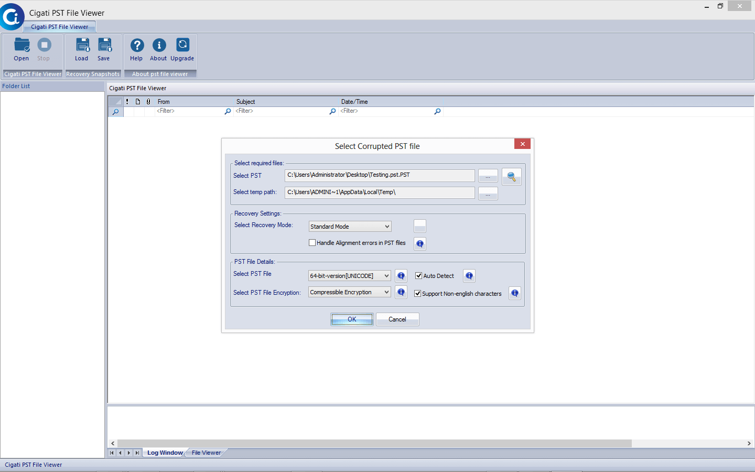Click the blank button beside Recovery Mode
Image resolution: width=755 pixels, height=472 pixels.
pyautogui.click(x=420, y=226)
